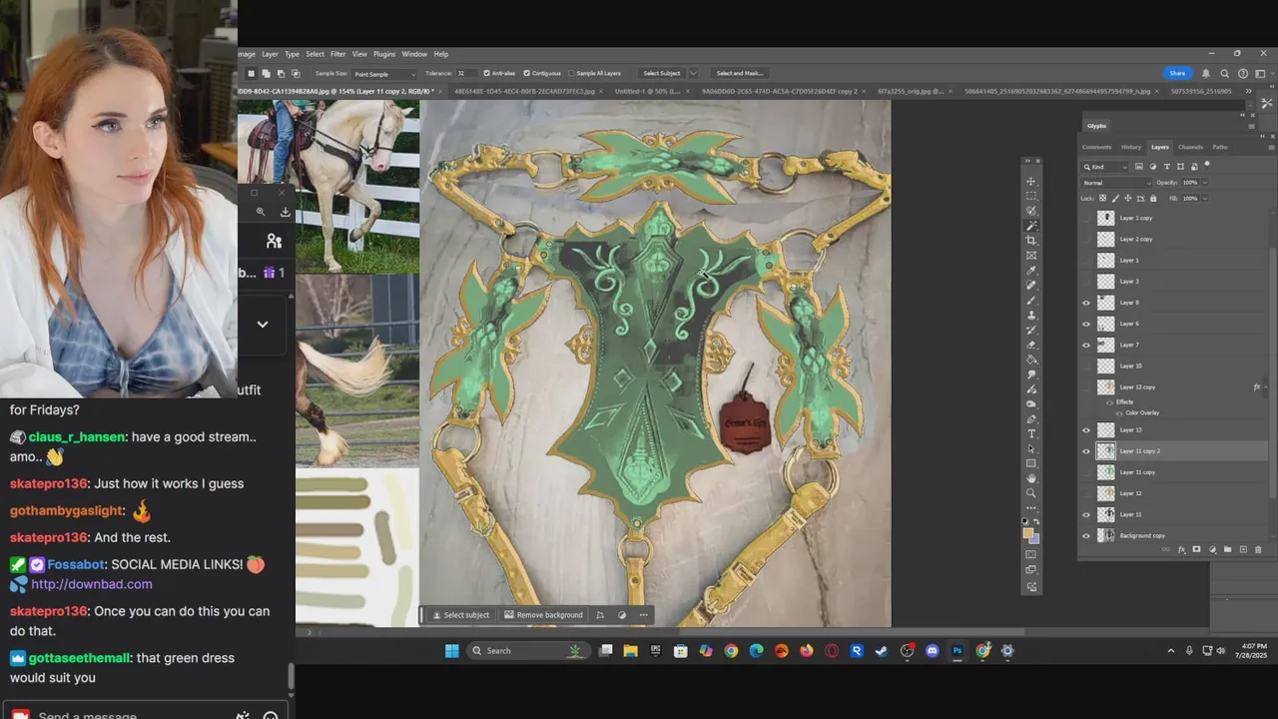The height and width of the screenshot is (719, 1278).
Task: Open Discord from the taskbar
Action: click(x=932, y=651)
